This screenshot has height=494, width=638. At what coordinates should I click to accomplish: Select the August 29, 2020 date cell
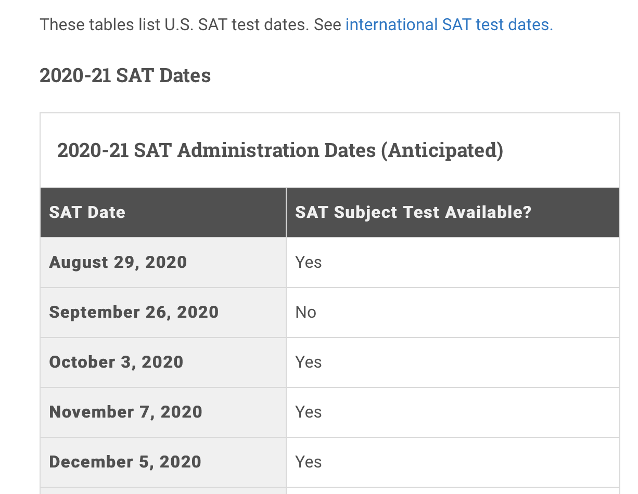click(x=163, y=263)
